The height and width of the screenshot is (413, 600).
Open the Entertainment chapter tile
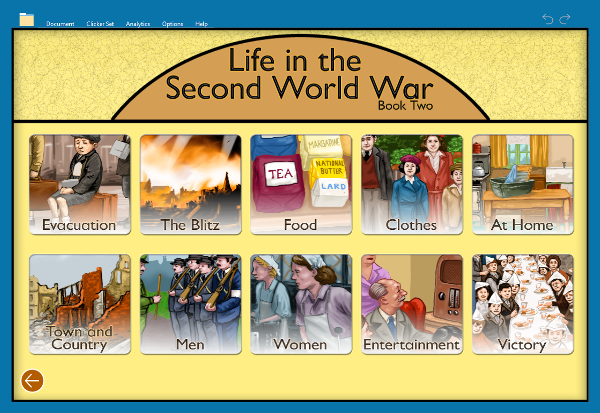coord(412,304)
